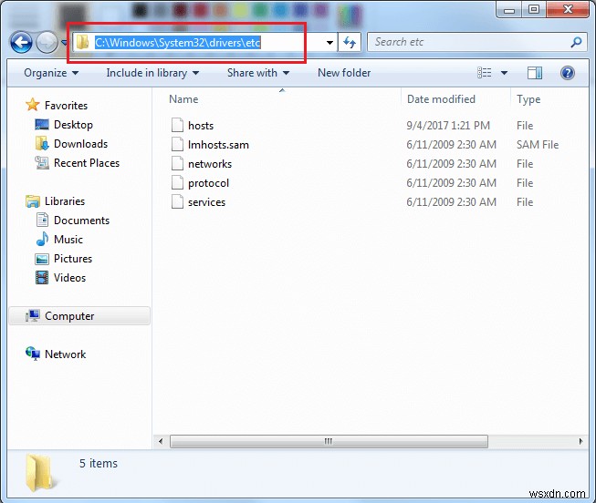
Task: Expand the view options dropdown arrow
Action: [504, 73]
